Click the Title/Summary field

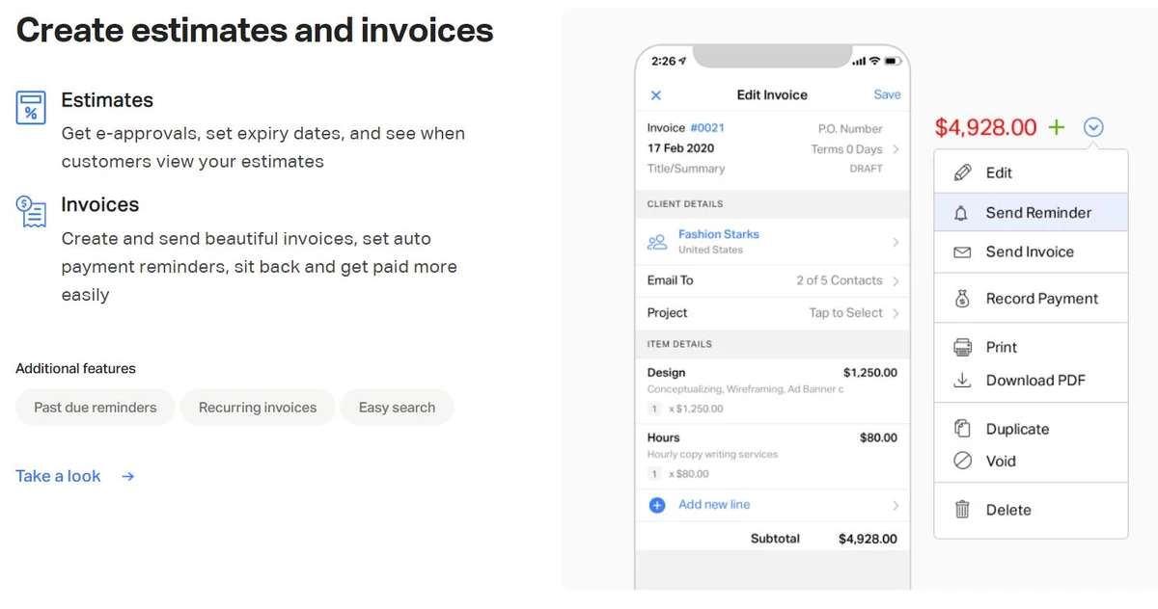pos(686,169)
